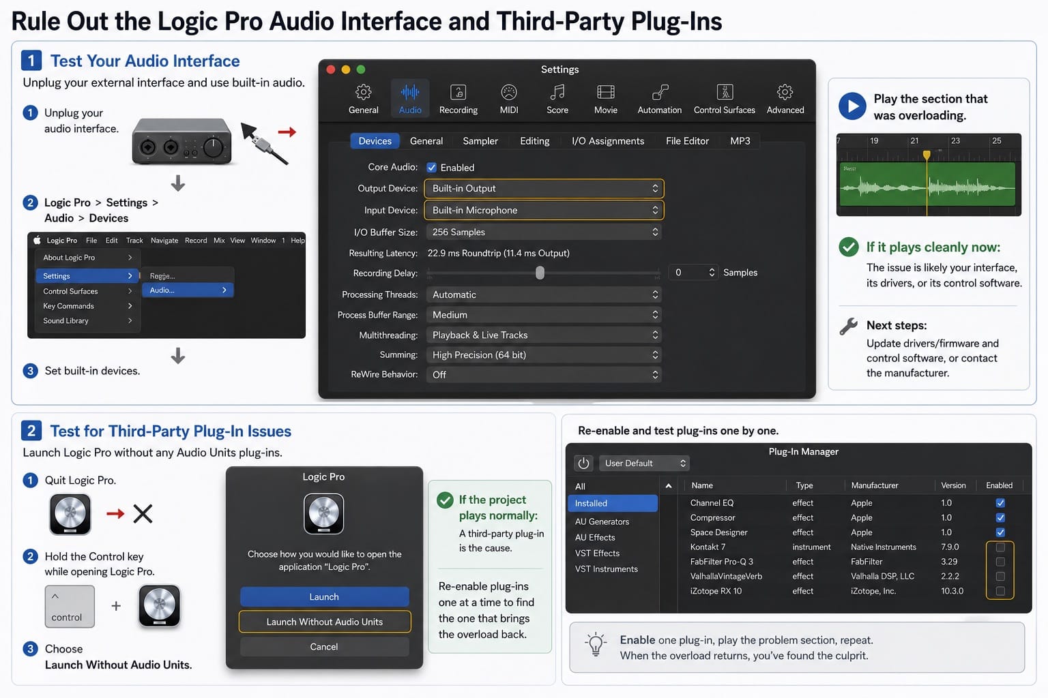Click the Launch button
This screenshot has width=1048, height=698.
coord(324,597)
